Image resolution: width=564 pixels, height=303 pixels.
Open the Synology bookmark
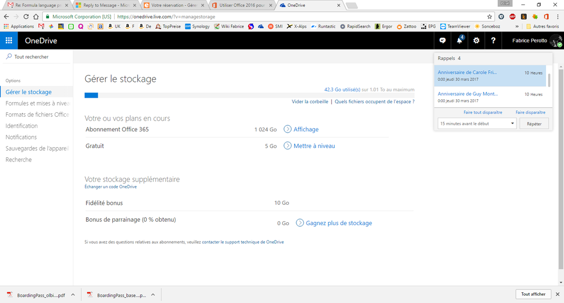197,27
